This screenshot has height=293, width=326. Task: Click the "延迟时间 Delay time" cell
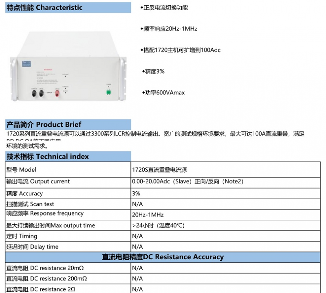(68, 247)
